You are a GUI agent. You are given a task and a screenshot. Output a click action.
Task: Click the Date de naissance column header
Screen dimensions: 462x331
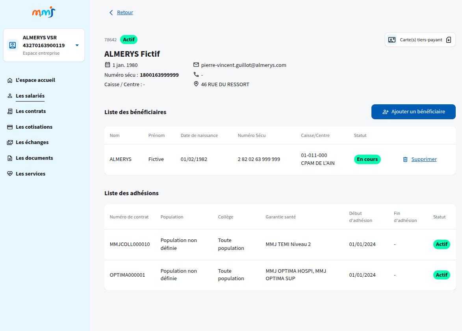pos(199,135)
